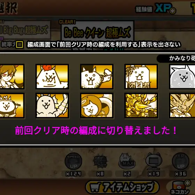The image size is (195, 195).
Task: Choose the square wall cat unit slot
Action: [x=141, y=77]
